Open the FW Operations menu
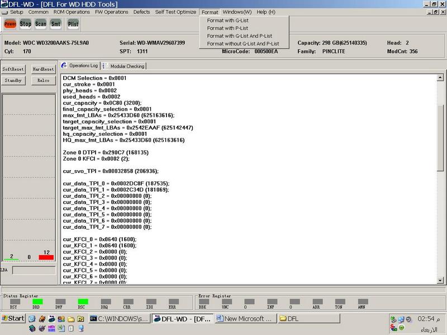 pyautogui.click(x=111, y=12)
